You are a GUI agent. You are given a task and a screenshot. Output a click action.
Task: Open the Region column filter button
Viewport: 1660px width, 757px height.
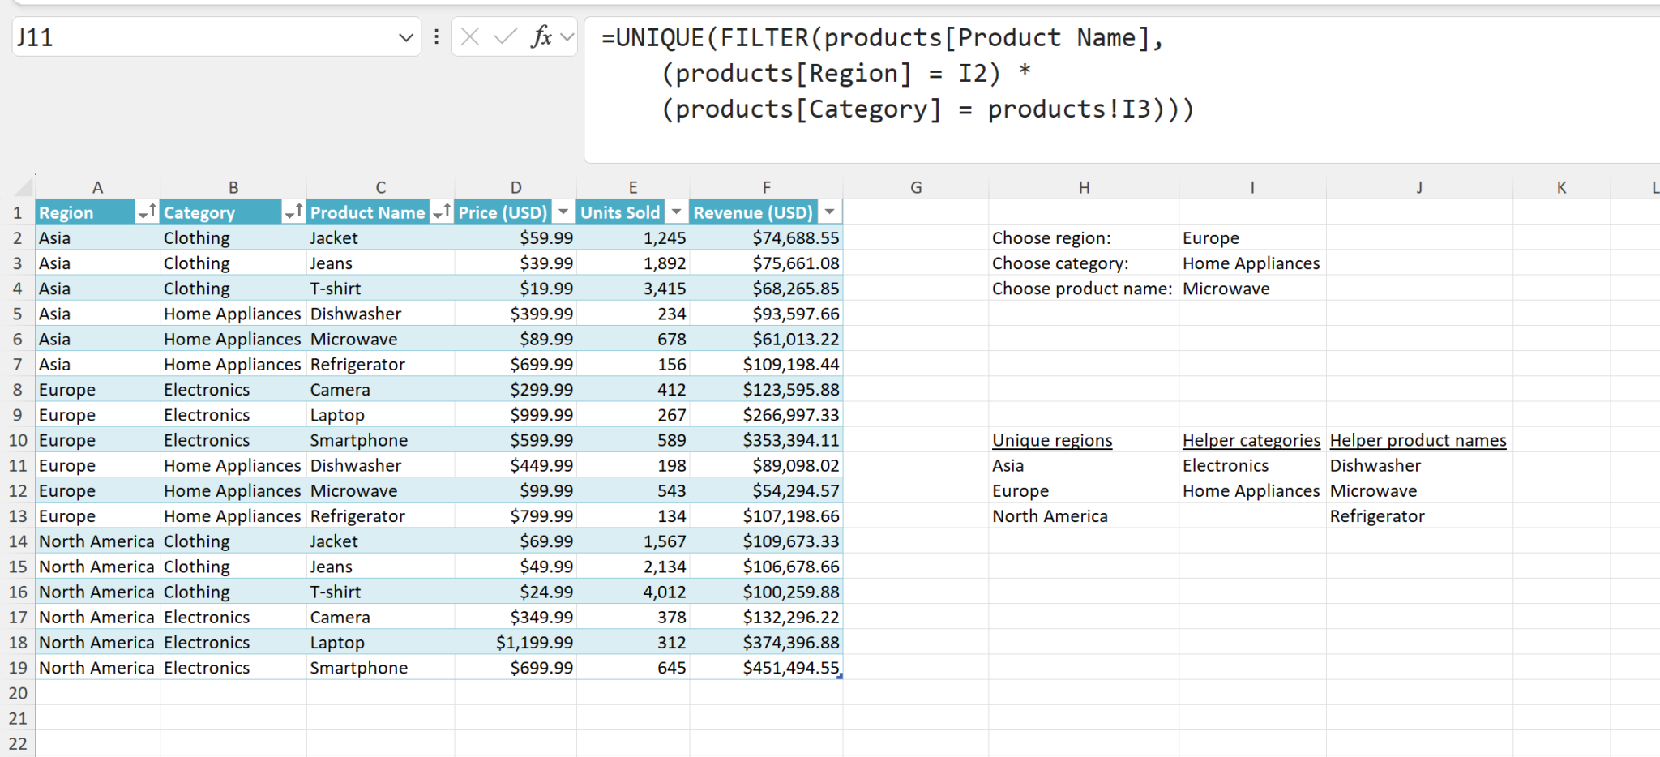pos(147,212)
